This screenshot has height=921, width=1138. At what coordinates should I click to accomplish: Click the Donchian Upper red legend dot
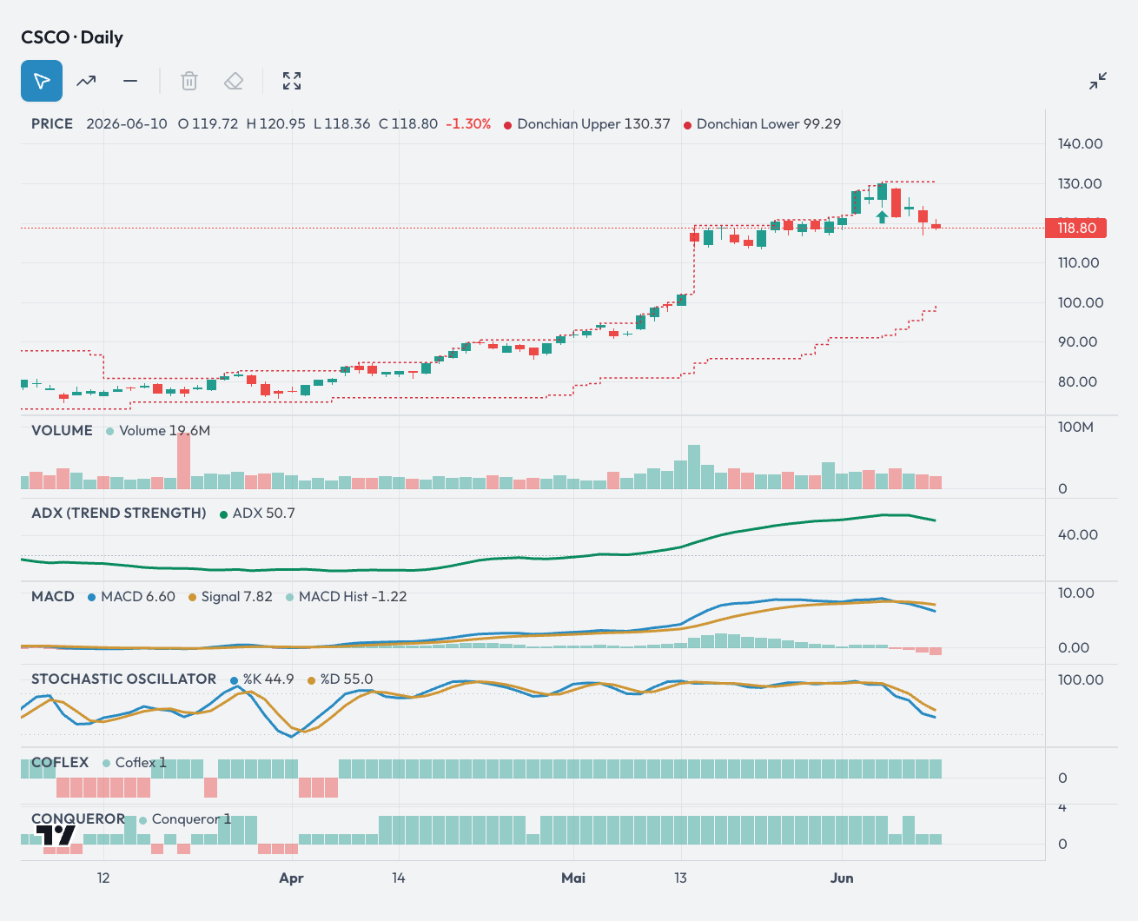tap(507, 124)
